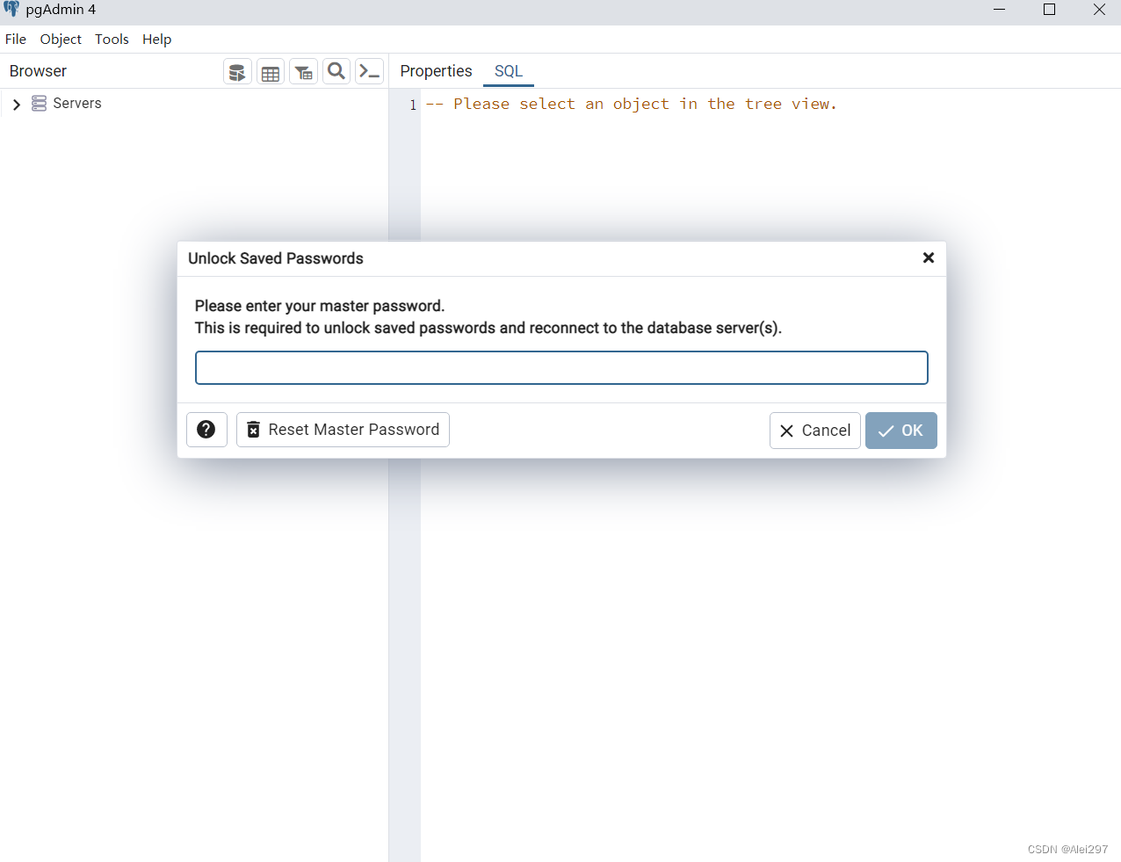Screen dimensions: 1121x862
Task: Click the SQL comment text on line 1
Action: pyautogui.click(x=632, y=105)
